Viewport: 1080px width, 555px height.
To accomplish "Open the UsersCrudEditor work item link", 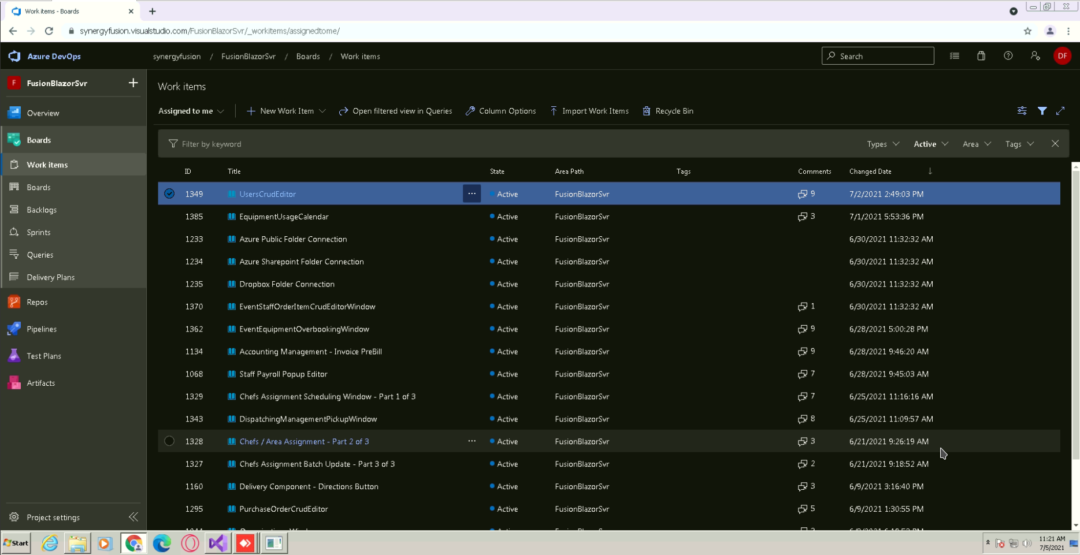I will tap(268, 194).
